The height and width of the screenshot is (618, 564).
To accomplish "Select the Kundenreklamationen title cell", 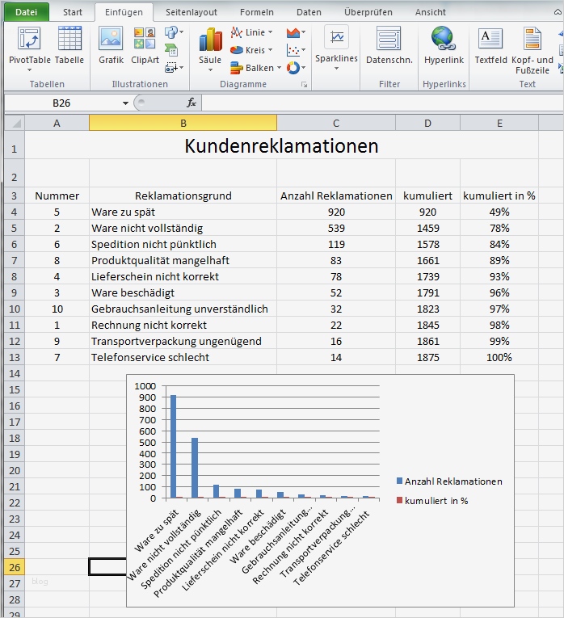I will [x=281, y=145].
